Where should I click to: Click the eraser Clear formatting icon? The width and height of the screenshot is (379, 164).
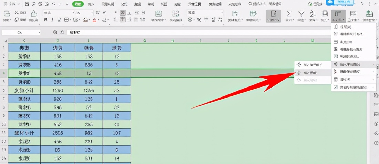pos(104,20)
